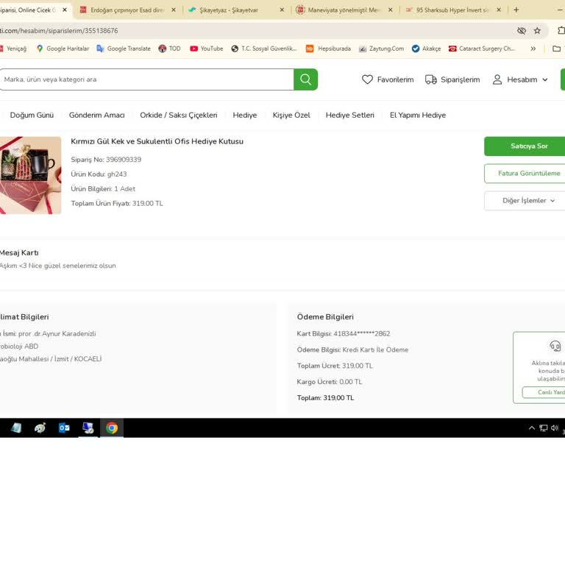Open T.C. Sosyal Güvenlik bookmark

click(x=264, y=49)
